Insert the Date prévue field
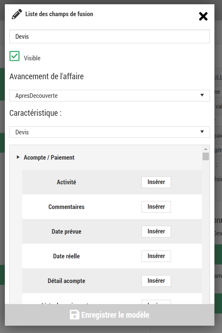The width and height of the screenshot is (222, 333). 156,232
